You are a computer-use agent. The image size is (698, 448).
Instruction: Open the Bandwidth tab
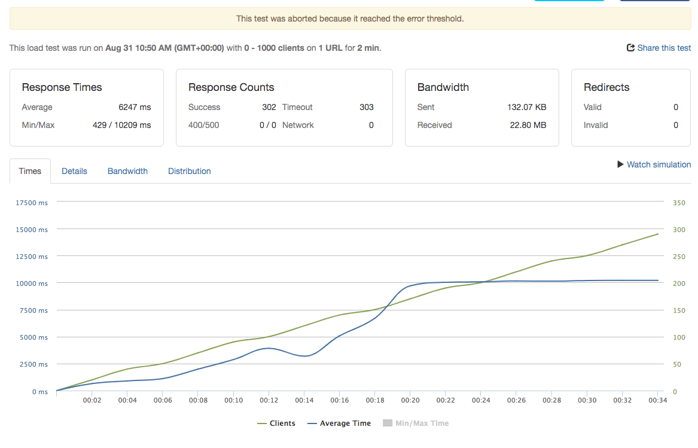pos(127,171)
